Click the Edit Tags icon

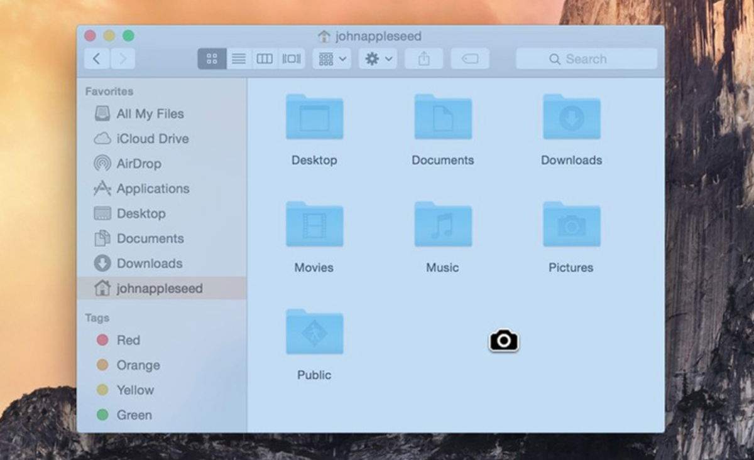(x=470, y=58)
